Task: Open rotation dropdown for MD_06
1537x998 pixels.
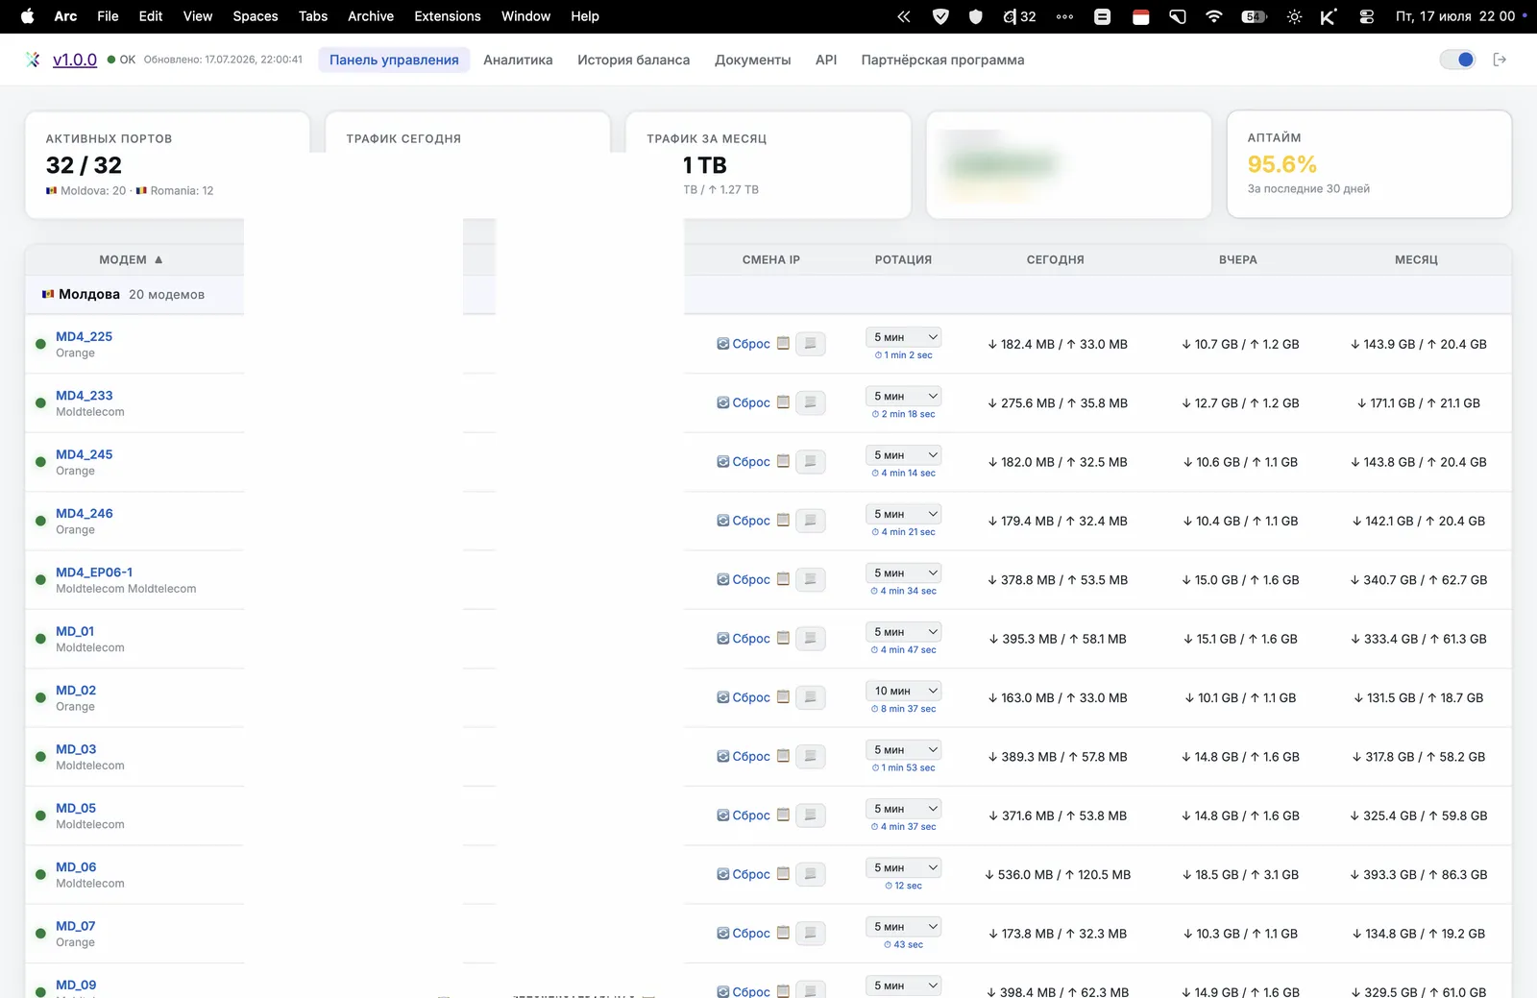Action: click(903, 867)
